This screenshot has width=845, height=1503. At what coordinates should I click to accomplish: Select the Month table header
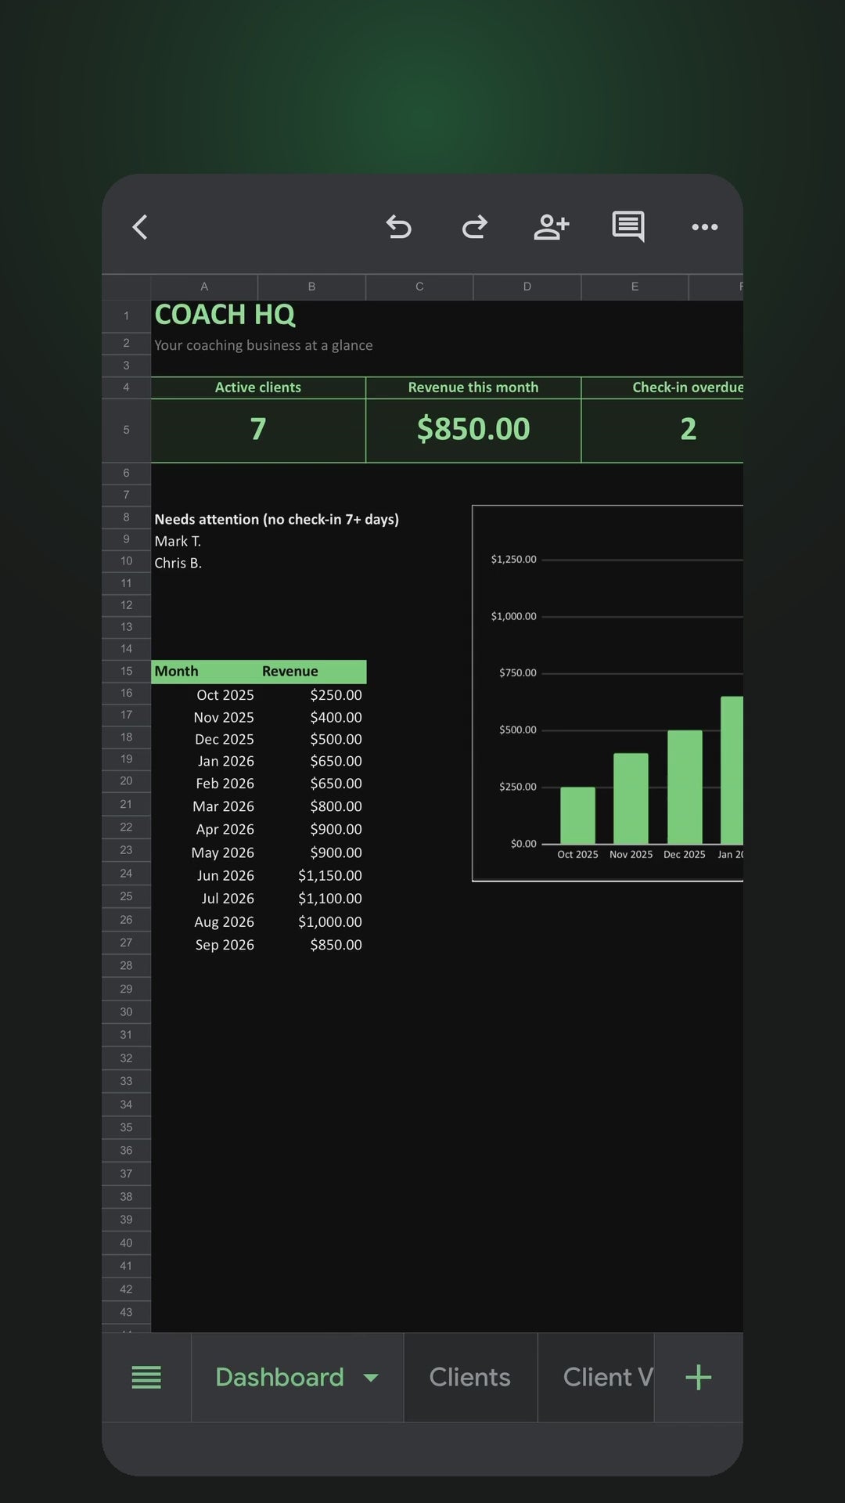204,671
